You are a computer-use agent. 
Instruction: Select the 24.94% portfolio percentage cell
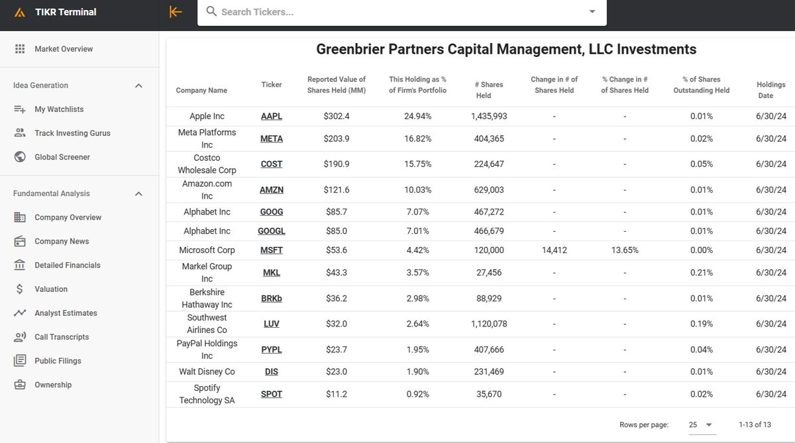pyautogui.click(x=418, y=117)
